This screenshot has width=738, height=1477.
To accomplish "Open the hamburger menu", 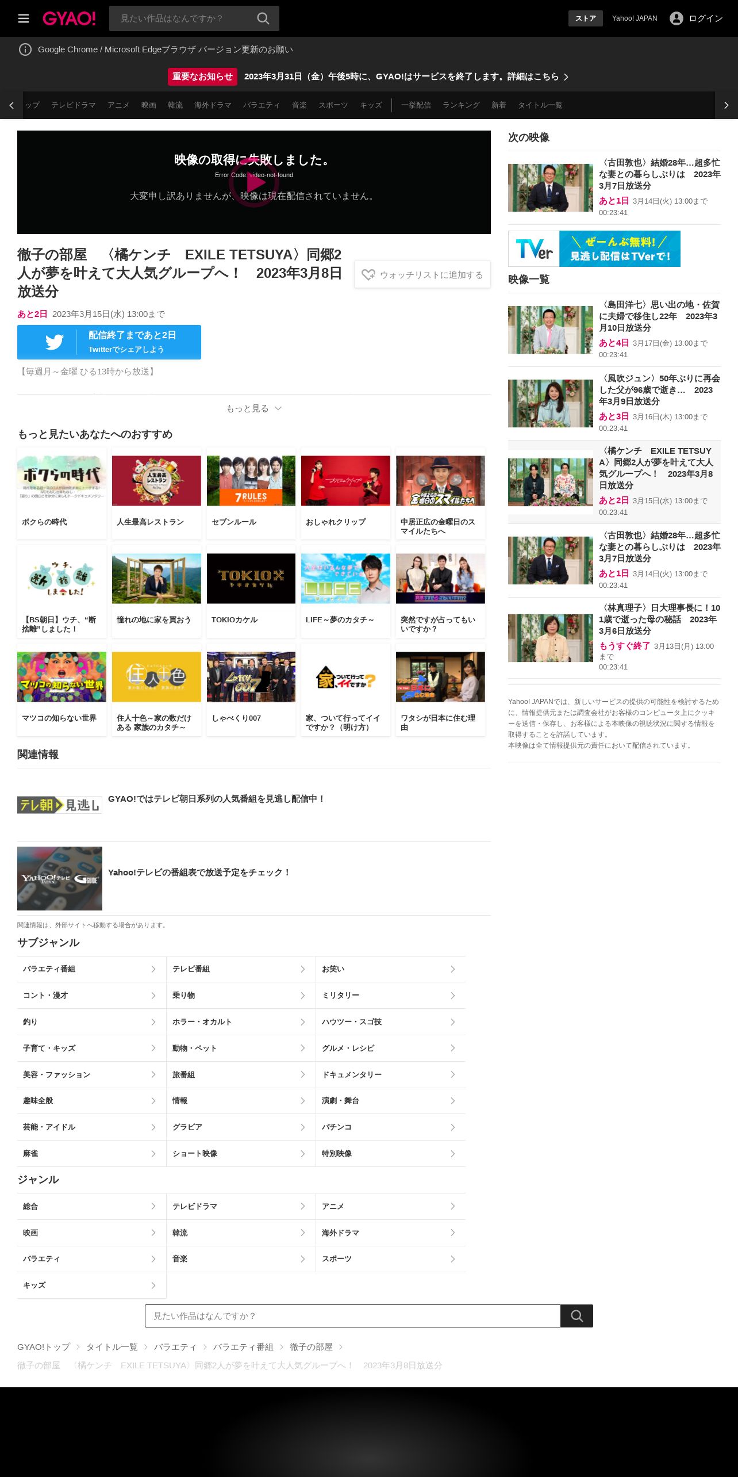I will [24, 18].
